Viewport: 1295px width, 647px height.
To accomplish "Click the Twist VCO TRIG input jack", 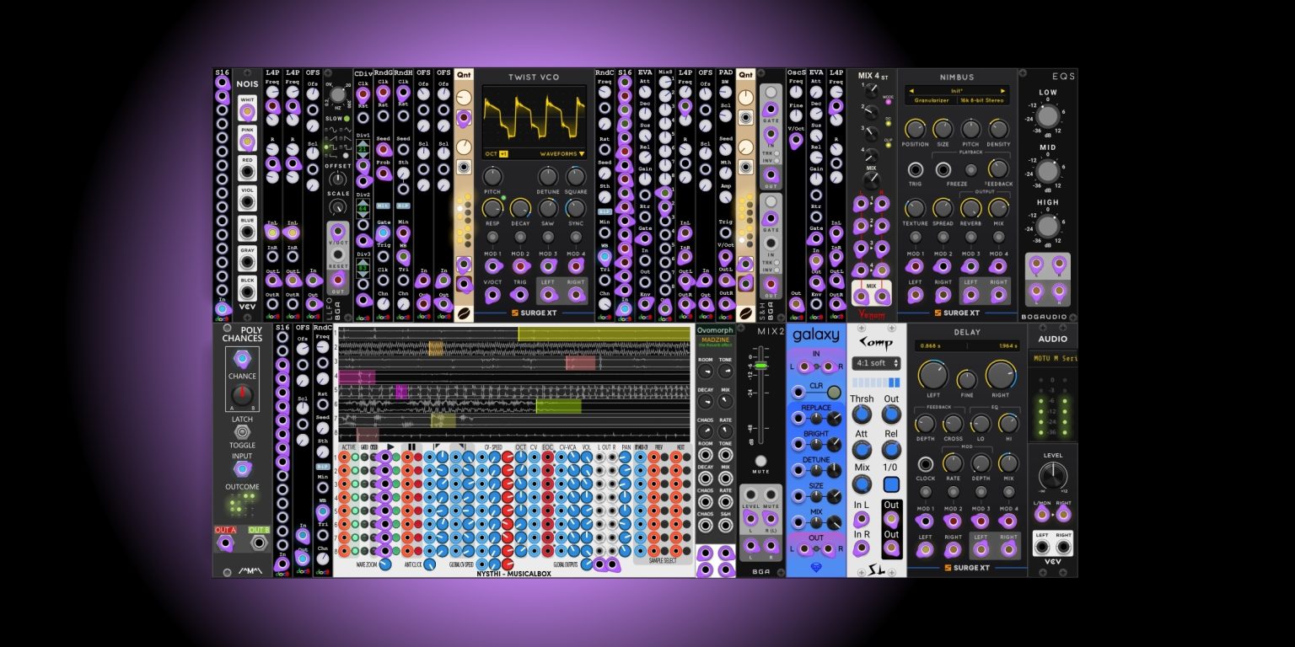I will pyautogui.click(x=520, y=294).
